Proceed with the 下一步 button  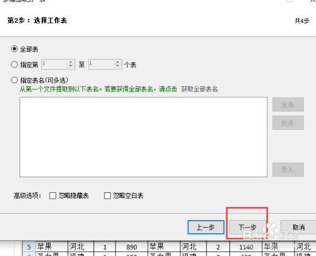coord(248,227)
